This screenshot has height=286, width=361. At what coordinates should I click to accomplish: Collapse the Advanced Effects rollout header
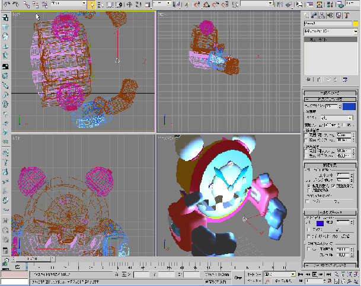pyautogui.click(x=330, y=165)
